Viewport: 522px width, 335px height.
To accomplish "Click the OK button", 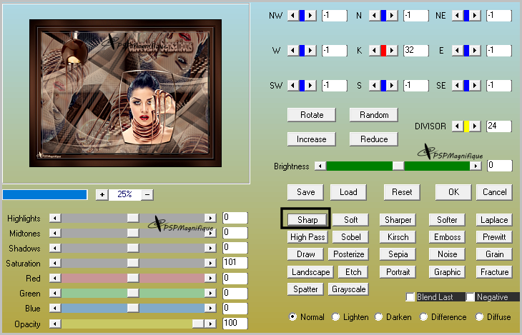I will pos(453,192).
